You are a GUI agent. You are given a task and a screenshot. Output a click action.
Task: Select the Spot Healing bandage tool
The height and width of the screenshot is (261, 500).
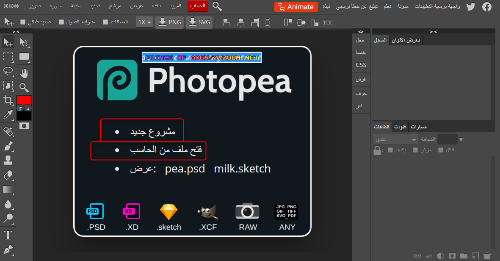click(x=8, y=131)
